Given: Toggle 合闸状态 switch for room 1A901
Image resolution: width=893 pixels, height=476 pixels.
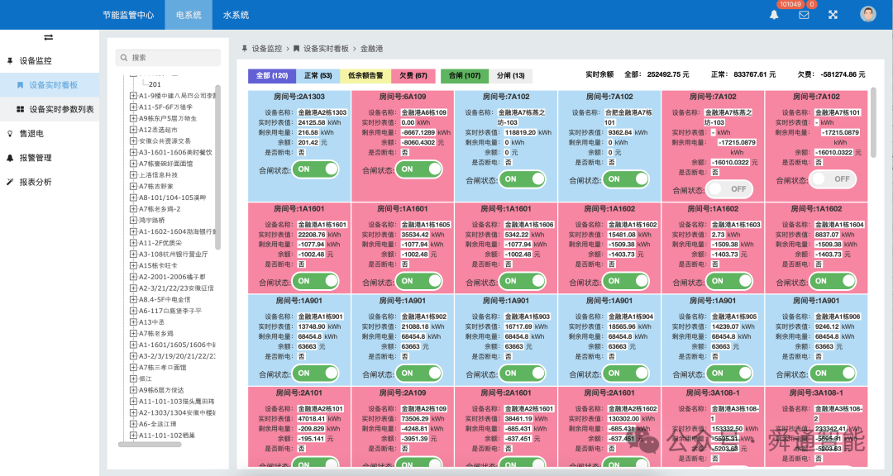Looking at the screenshot, I should [x=315, y=373].
